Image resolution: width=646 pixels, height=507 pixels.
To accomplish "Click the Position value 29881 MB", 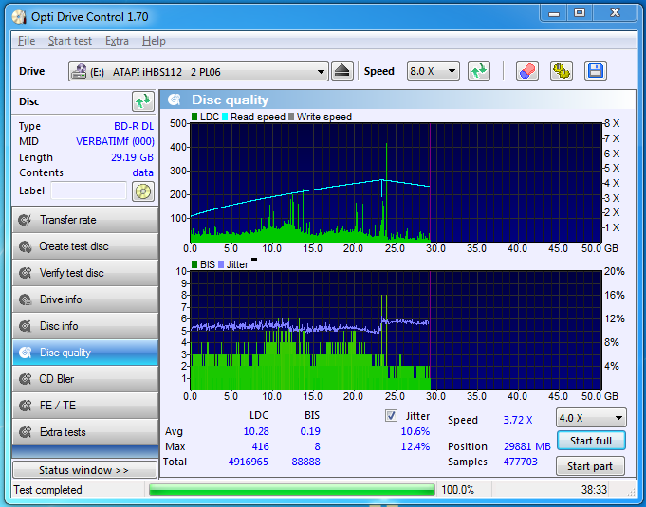I will (526, 446).
